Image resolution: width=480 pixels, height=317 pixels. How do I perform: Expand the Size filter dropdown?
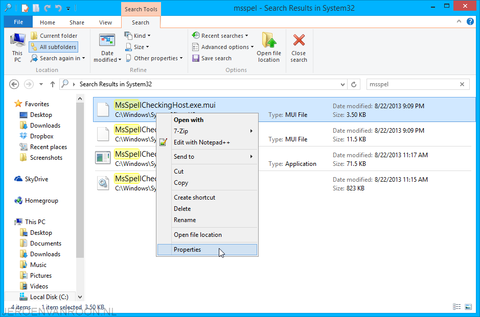pos(137,47)
